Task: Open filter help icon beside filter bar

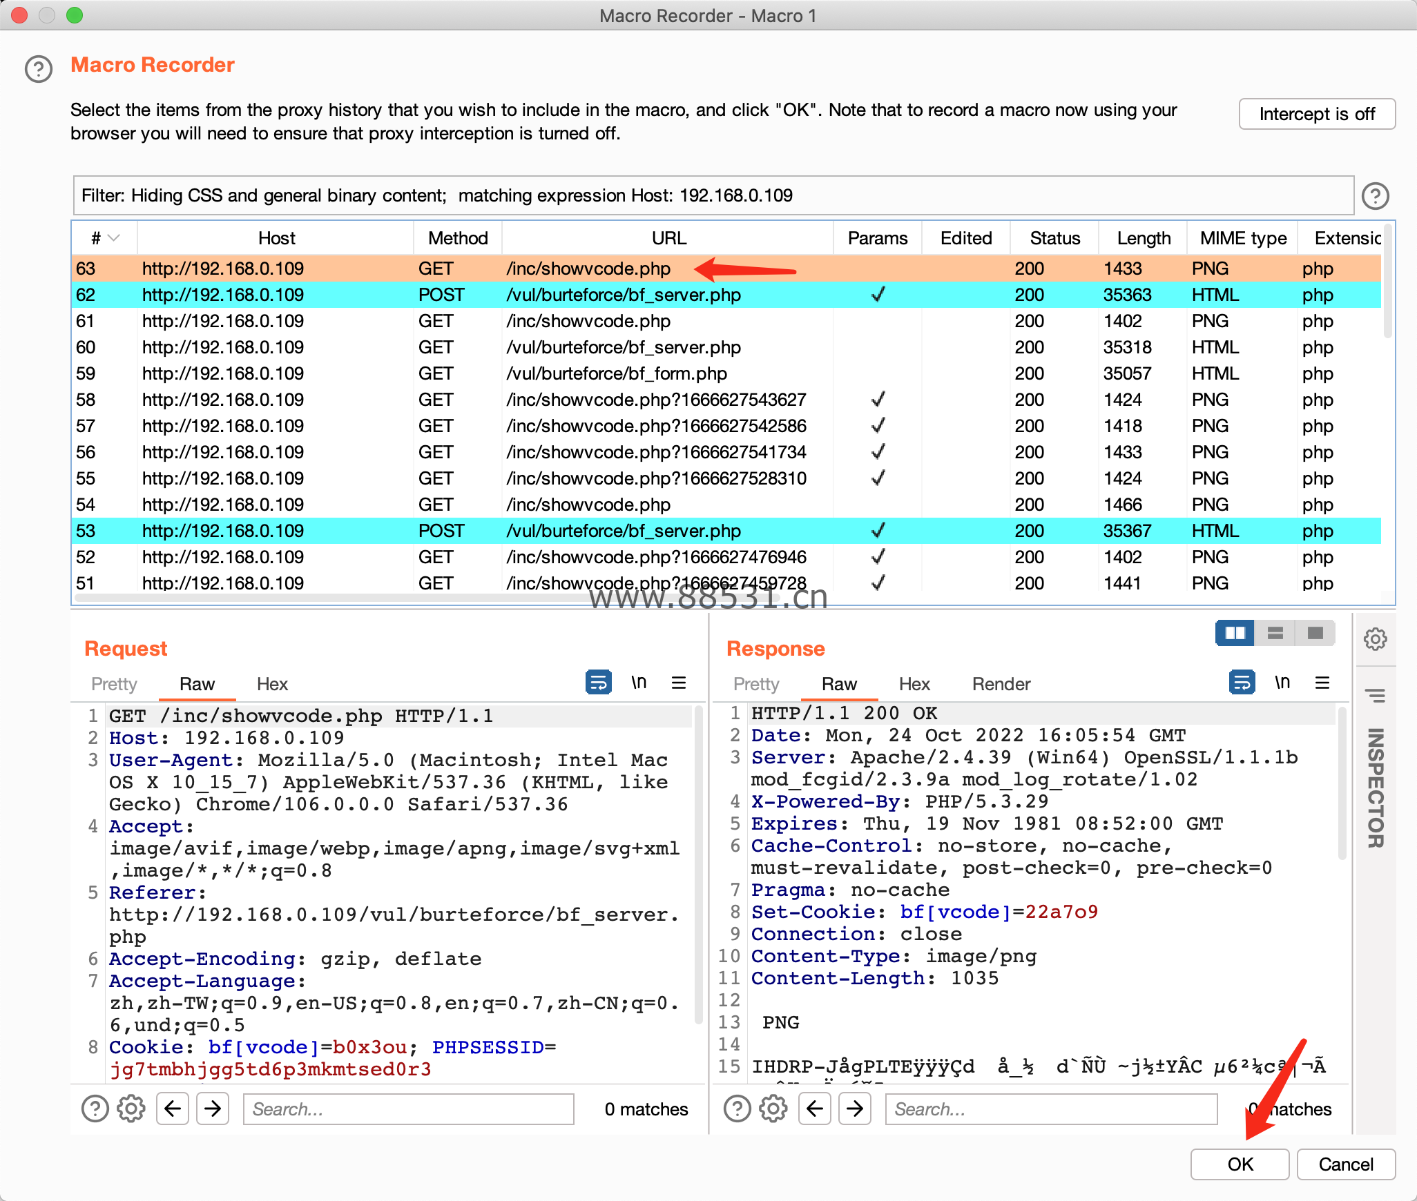Action: tap(1375, 196)
